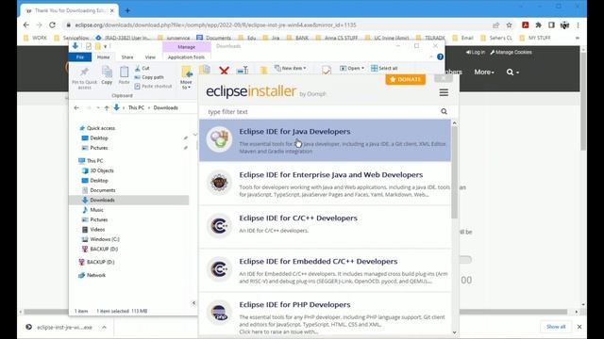Click the installer list scrollbar

pyautogui.click(x=455, y=173)
